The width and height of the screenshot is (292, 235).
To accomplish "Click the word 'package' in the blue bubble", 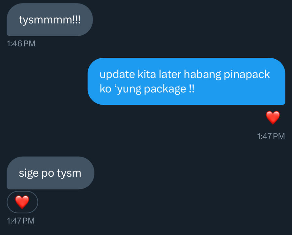I will pyautogui.click(x=165, y=89).
